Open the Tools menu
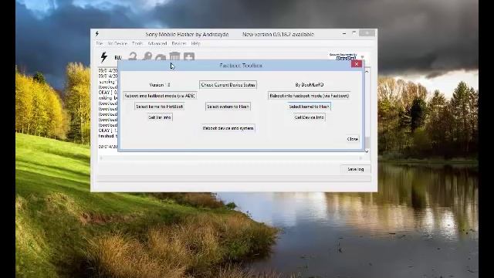The image size is (494, 278). tap(137, 43)
